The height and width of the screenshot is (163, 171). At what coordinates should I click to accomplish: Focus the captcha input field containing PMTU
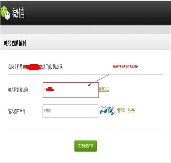coord(71,111)
